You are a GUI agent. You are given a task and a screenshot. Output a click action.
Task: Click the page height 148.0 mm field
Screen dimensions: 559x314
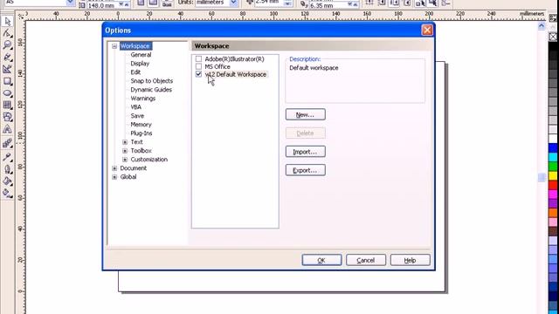point(103,5)
